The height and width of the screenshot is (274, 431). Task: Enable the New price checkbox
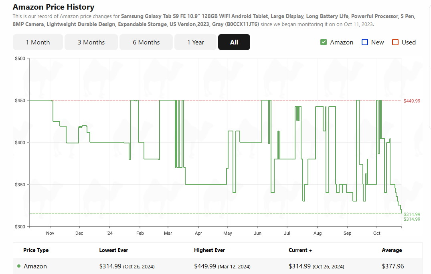point(365,42)
